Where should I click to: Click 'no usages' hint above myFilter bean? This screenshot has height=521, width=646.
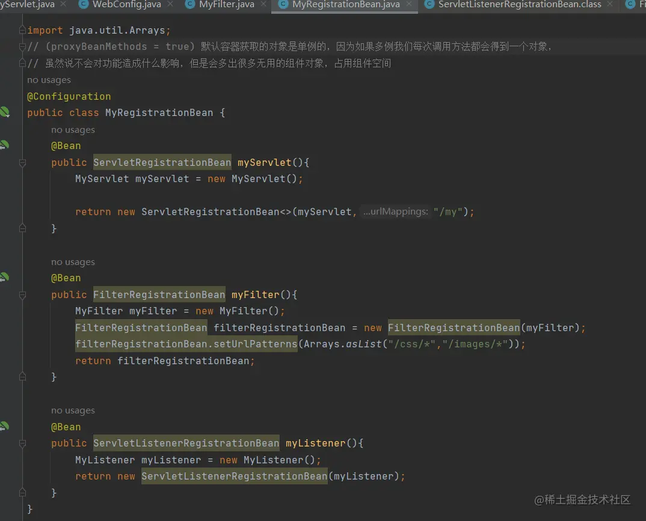tap(73, 262)
